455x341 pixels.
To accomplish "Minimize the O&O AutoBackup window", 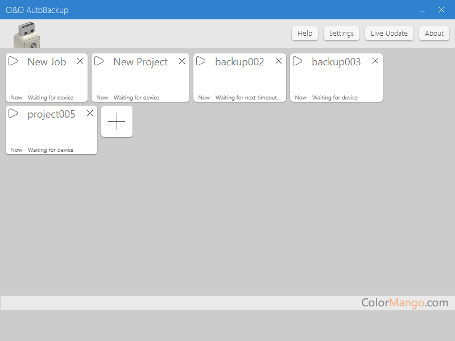I will coord(422,10).
